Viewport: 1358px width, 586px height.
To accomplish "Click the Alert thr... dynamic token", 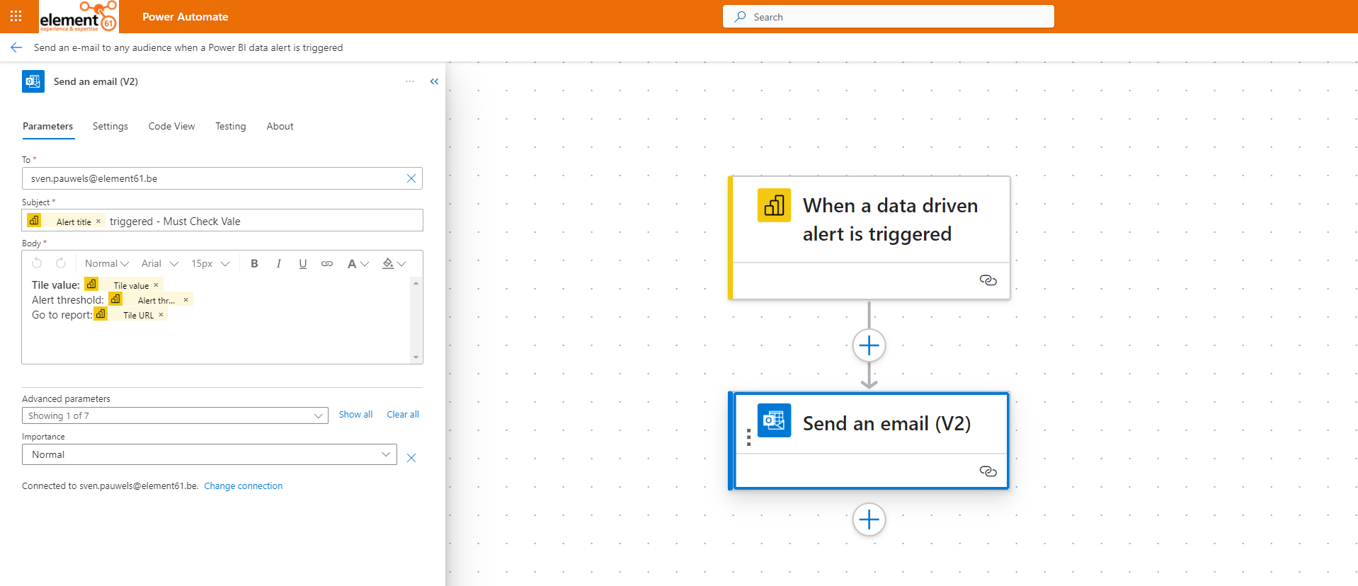I will click(149, 300).
